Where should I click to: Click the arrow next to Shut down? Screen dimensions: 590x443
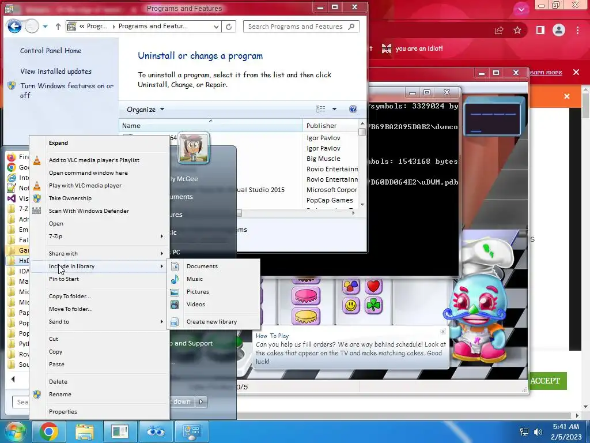201,401
